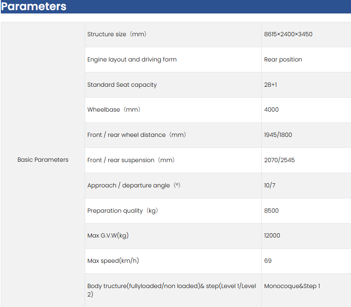351x307 pixels.
Task: Click the Structure size (mm) label
Action: tap(117, 34)
